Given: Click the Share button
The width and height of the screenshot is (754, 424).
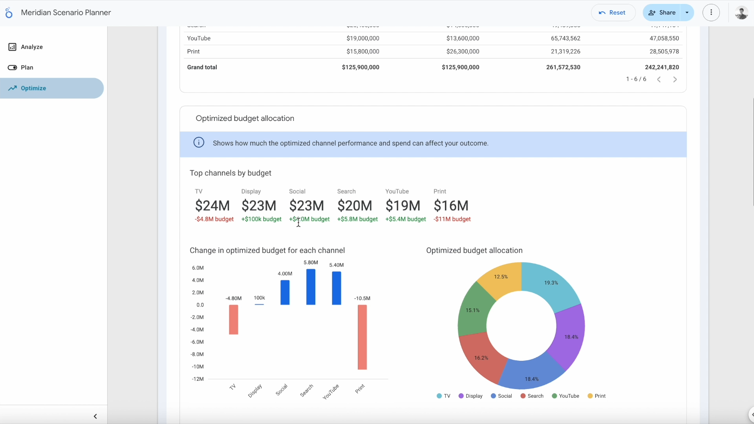Looking at the screenshot, I should (662, 13).
